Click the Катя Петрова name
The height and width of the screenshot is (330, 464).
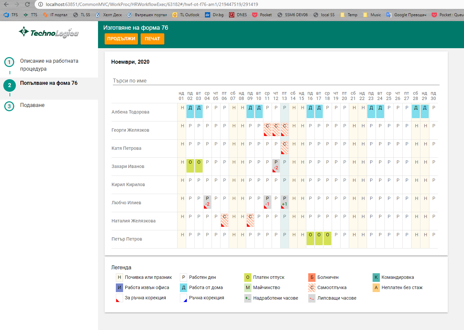pyautogui.click(x=126, y=148)
